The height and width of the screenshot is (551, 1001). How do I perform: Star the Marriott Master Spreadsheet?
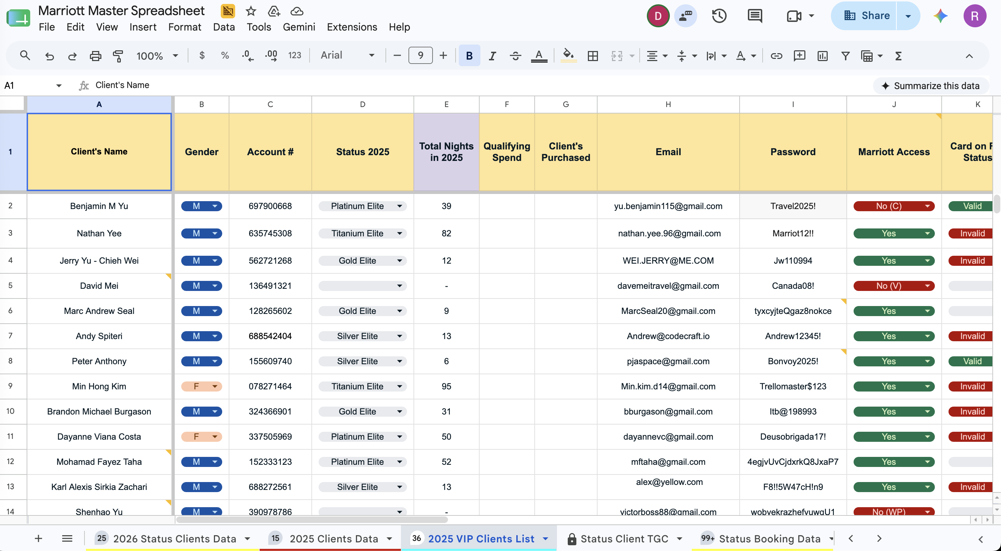tap(251, 11)
